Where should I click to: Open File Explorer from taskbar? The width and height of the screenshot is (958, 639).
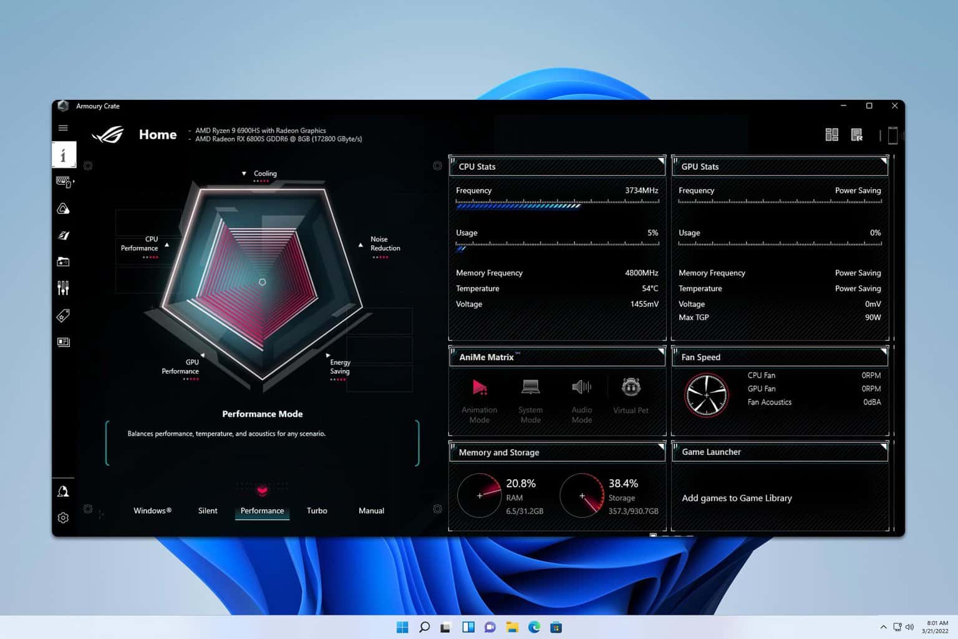512,627
